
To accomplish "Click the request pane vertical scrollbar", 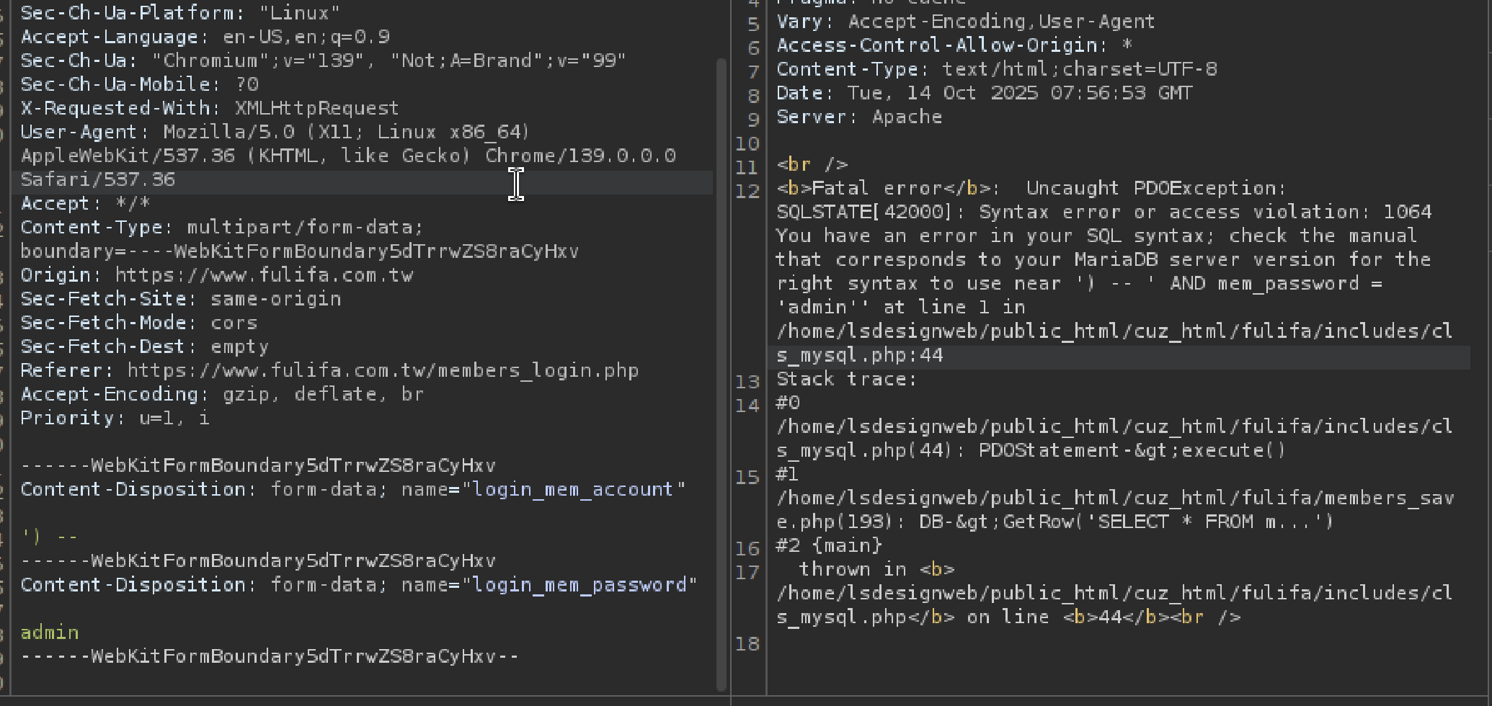I will tap(721, 375).
